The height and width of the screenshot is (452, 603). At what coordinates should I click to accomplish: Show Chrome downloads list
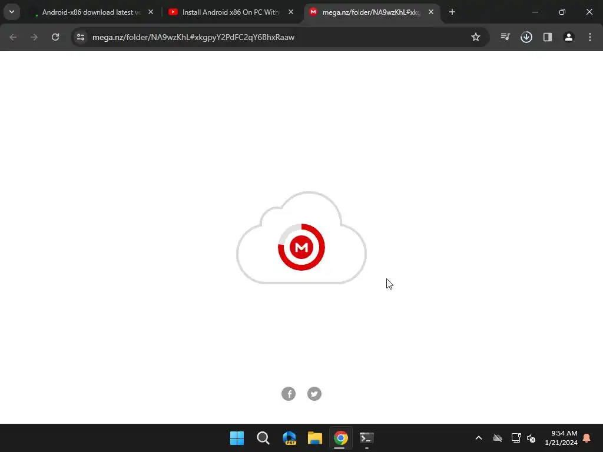[x=526, y=37]
